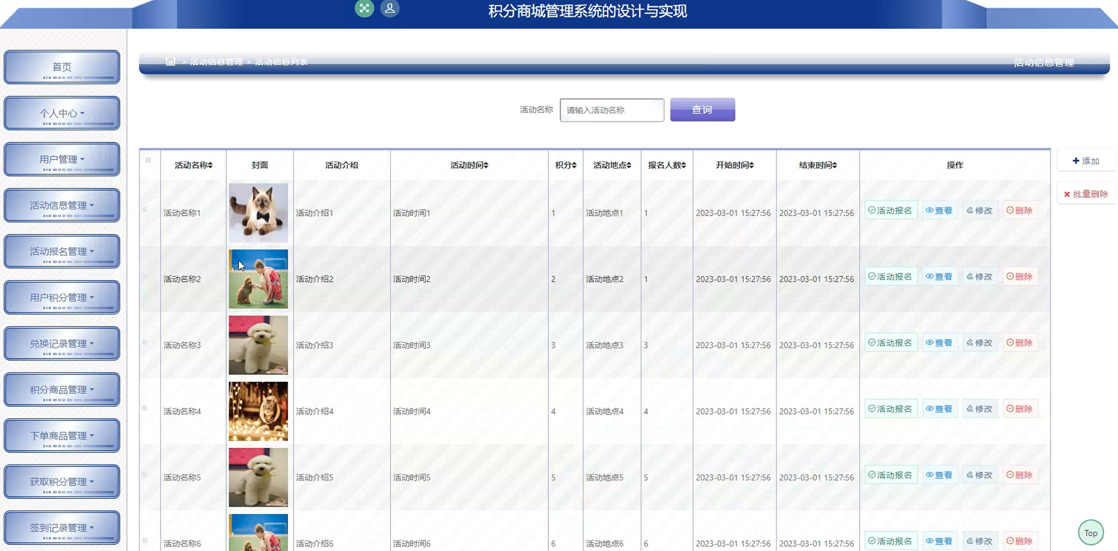Select the 活动地点2 cell text
Image resolution: width=1118 pixels, height=551 pixels.
coord(604,279)
